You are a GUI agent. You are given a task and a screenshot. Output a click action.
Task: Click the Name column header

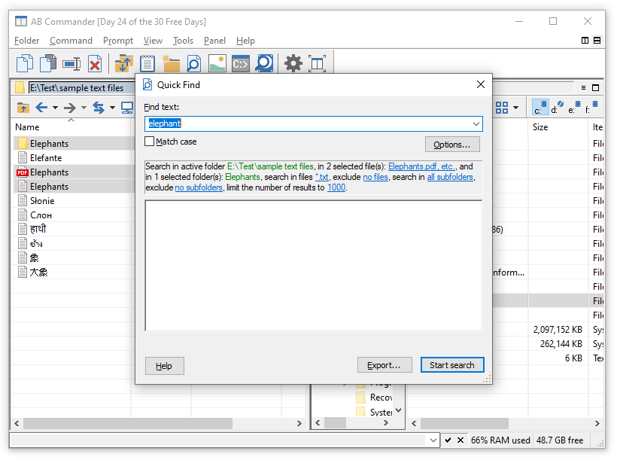71,127
